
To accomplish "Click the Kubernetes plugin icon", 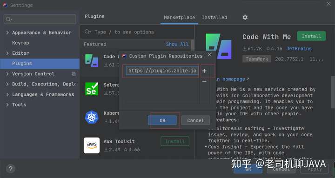I will [x=92, y=117].
